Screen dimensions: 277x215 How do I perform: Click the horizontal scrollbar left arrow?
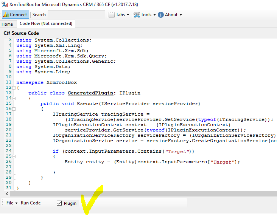(x=7, y=194)
